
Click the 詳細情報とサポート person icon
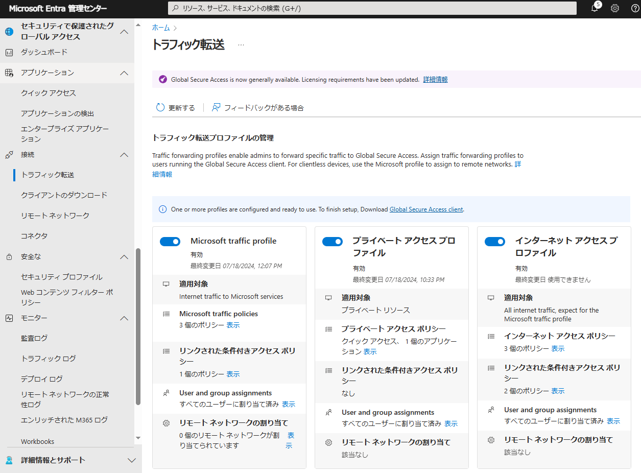[9, 460]
